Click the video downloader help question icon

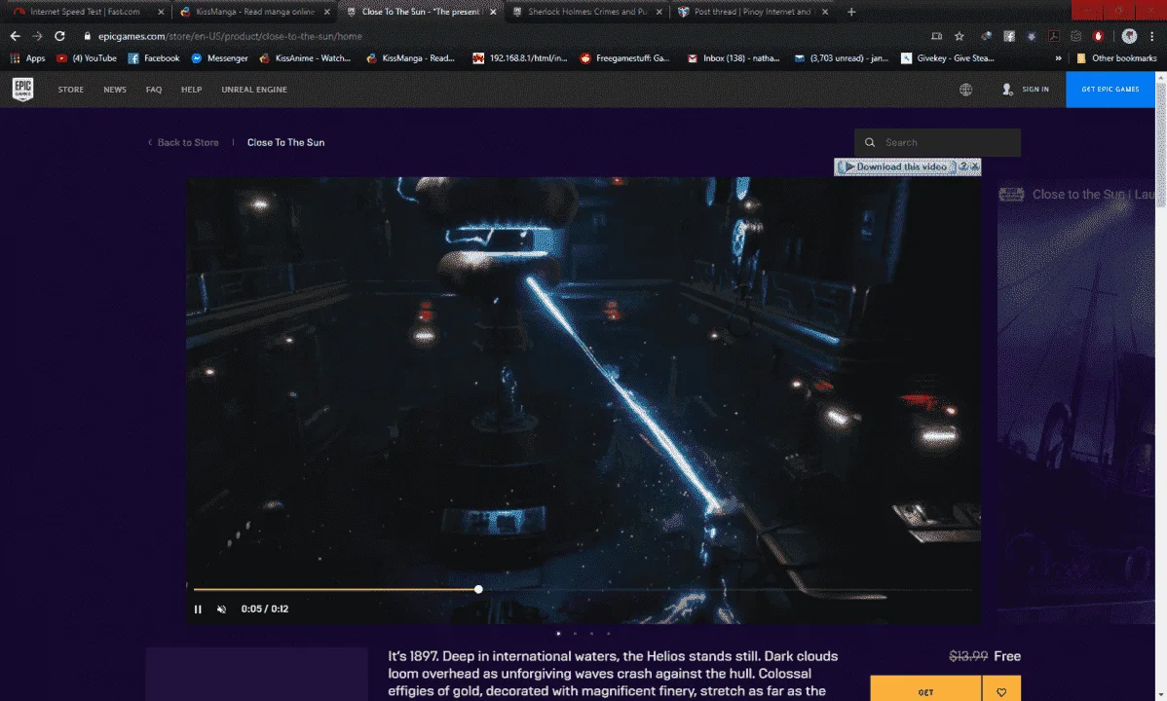962,166
